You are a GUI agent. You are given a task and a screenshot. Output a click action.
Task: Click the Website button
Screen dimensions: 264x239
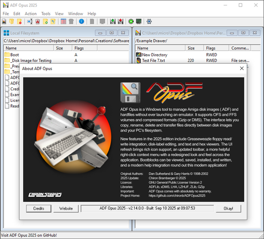point(66,208)
